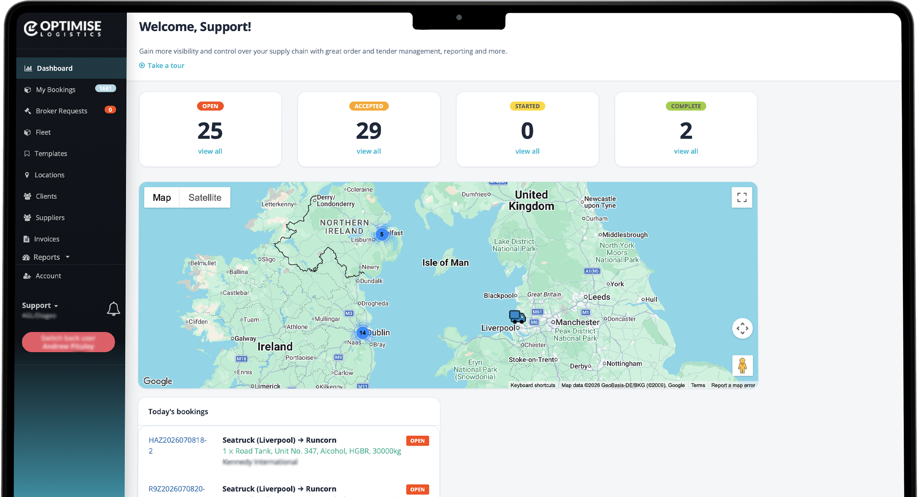Click Report a map error
This screenshot has width=918, height=497.
(733, 385)
